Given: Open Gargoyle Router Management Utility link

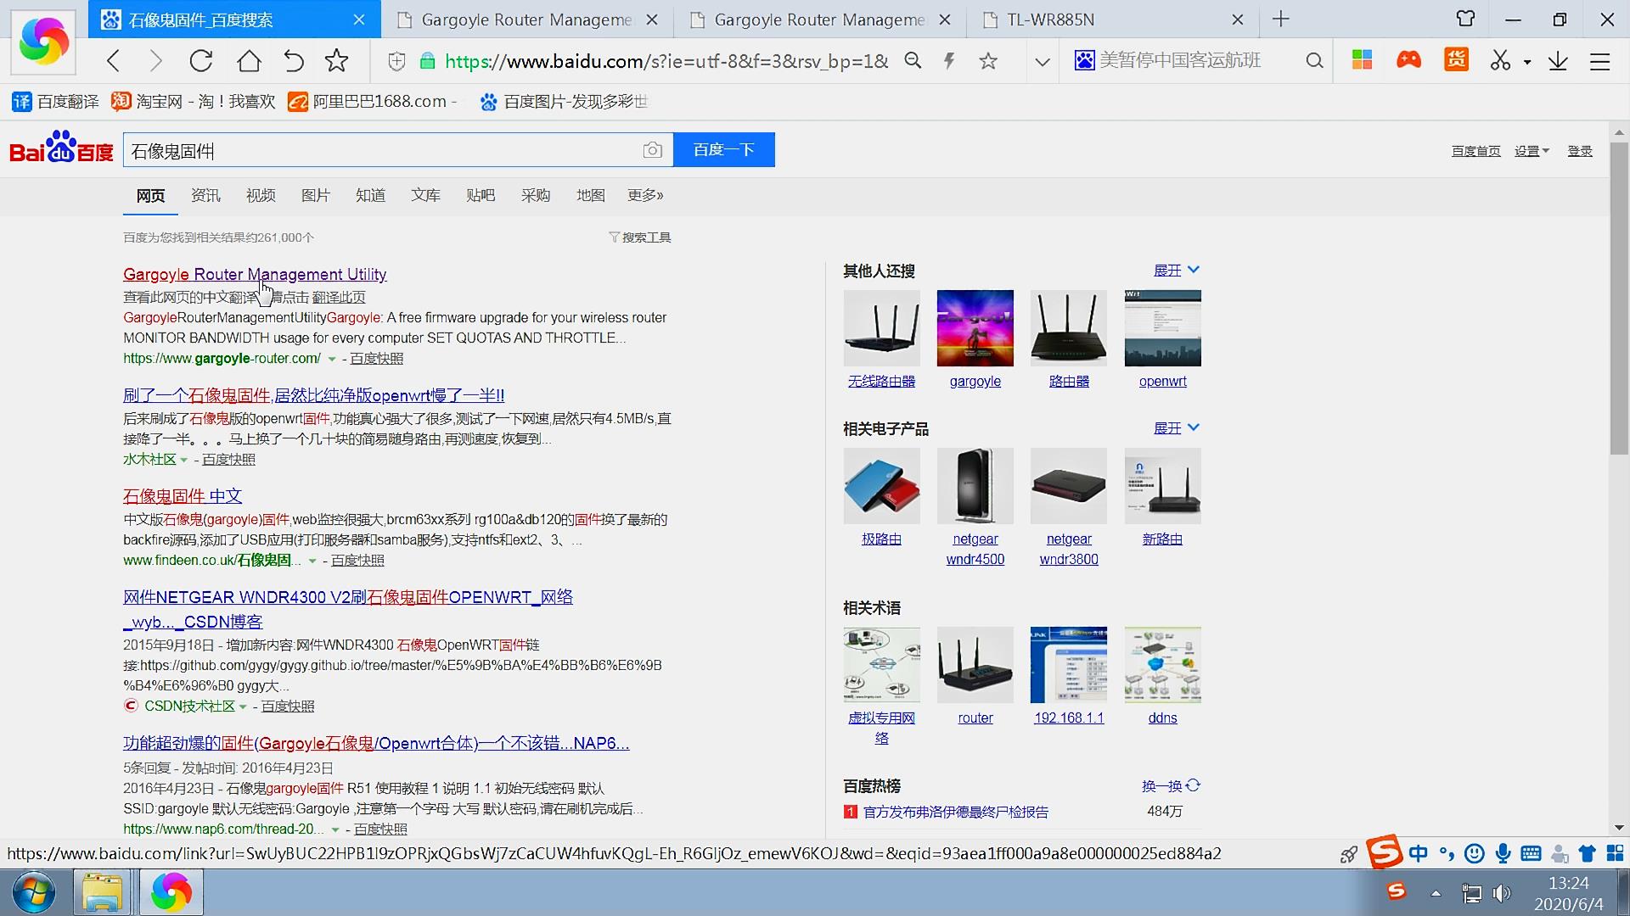Looking at the screenshot, I should [x=255, y=274].
